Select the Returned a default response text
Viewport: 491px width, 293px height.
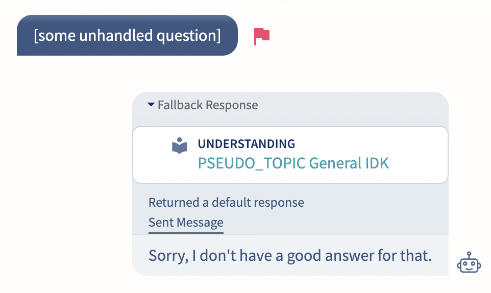tap(226, 203)
